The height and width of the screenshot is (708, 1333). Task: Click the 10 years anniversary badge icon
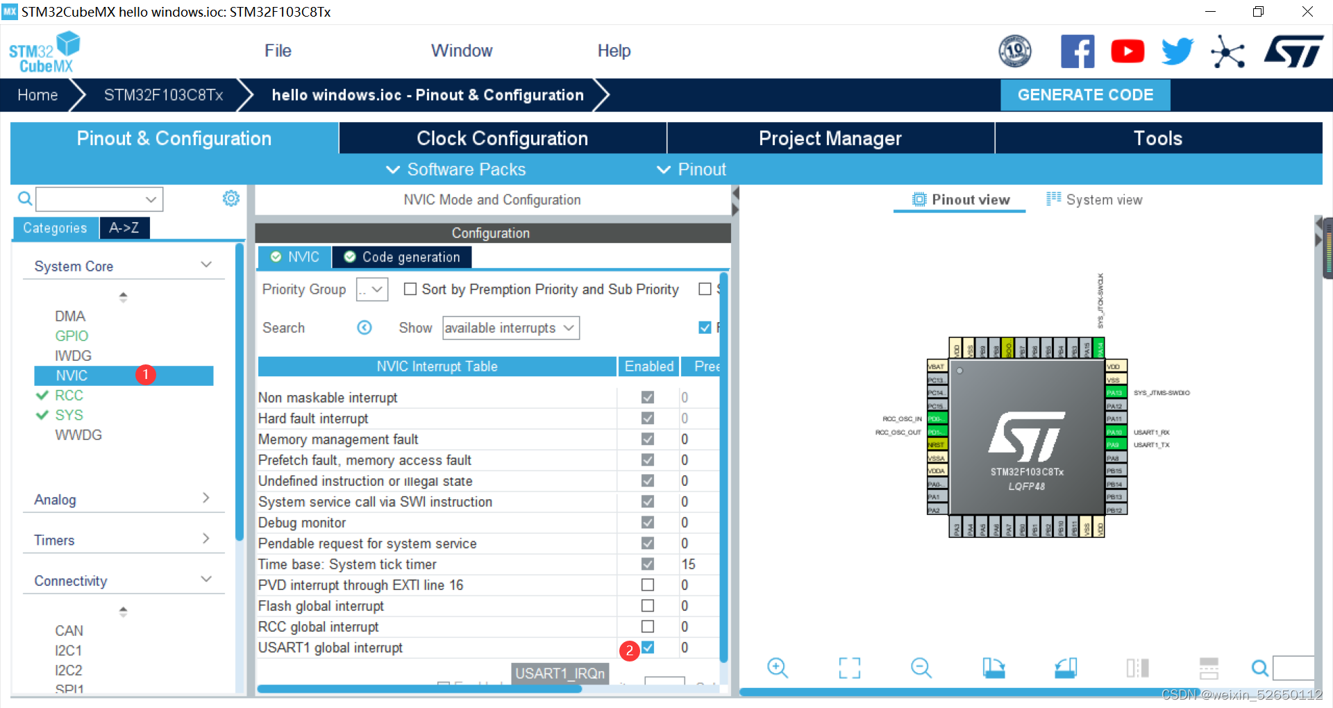click(x=1015, y=51)
